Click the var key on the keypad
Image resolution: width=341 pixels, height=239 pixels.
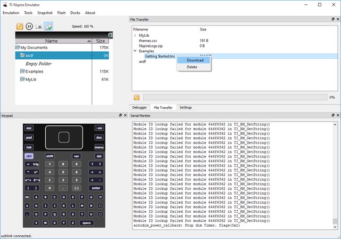coord(76,156)
